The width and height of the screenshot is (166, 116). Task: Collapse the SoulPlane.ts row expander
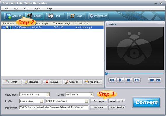coord(4,27)
